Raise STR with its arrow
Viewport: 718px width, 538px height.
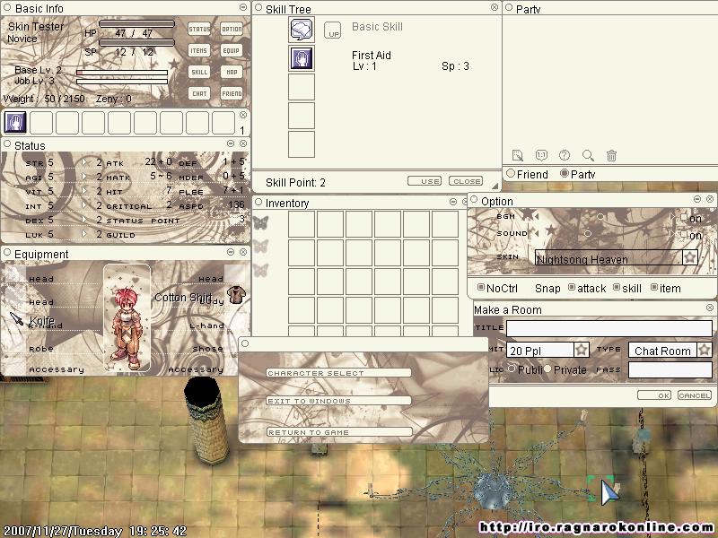pos(84,162)
